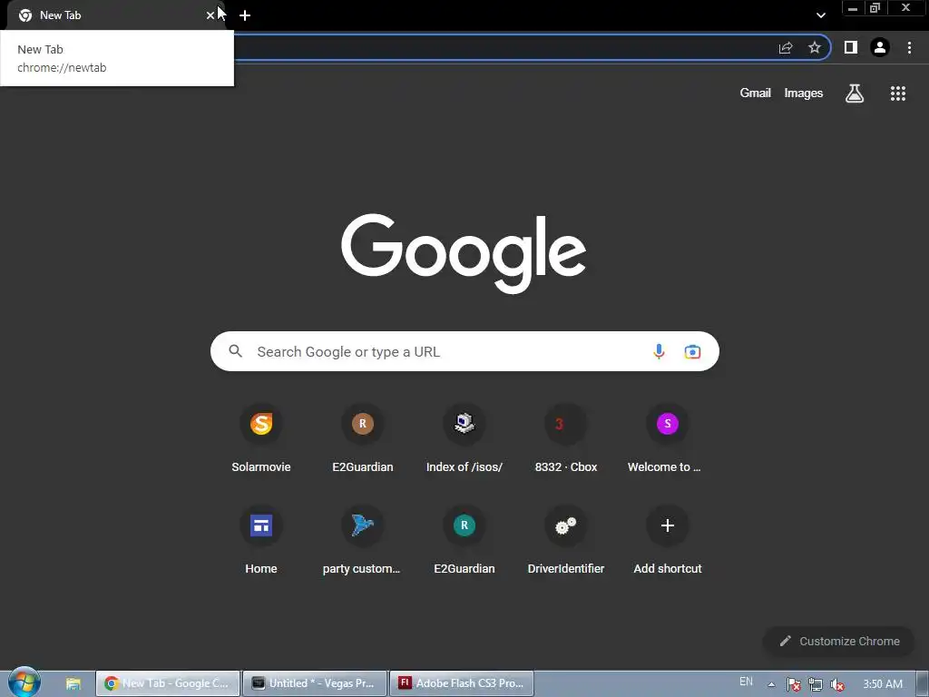Toggle the Chrome side panel
Viewport: 929px width, 697px height.
coord(851,47)
